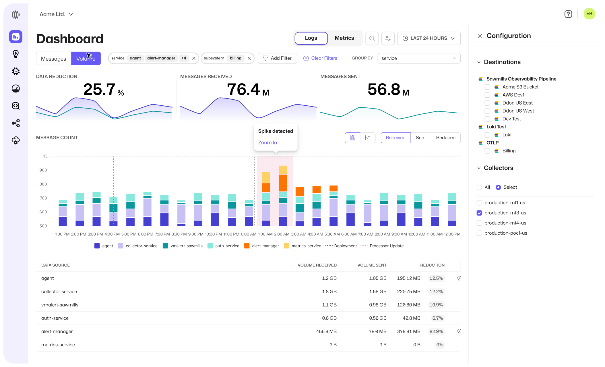Open the Last 24 Hours time dropdown
This screenshot has height=367, width=605.
pyautogui.click(x=429, y=38)
